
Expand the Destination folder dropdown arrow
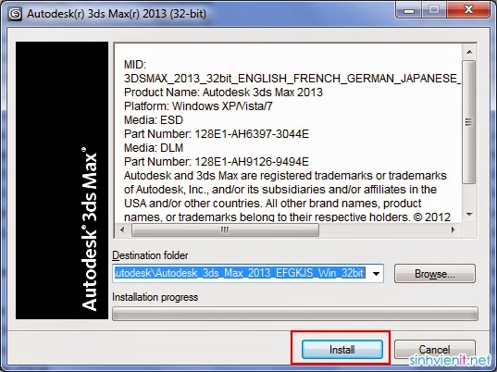(x=376, y=274)
